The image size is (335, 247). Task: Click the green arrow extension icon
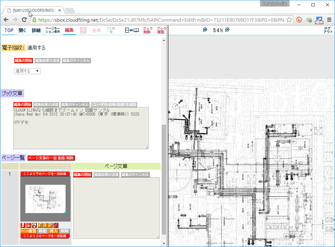click(x=309, y=20)
